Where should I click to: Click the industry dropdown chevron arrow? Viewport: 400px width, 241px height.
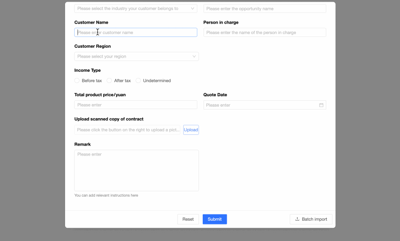click(193, 8)
